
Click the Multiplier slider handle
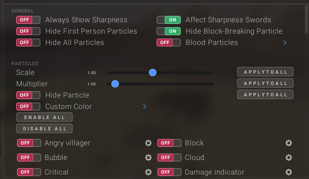pos(115,84)
